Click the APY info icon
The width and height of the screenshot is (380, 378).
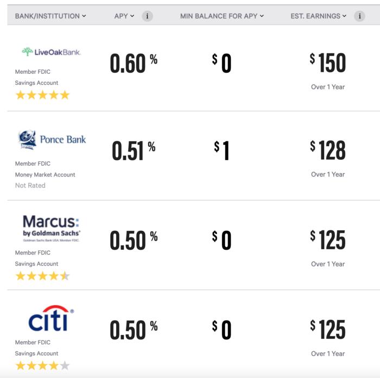click(x=147, y=16)
